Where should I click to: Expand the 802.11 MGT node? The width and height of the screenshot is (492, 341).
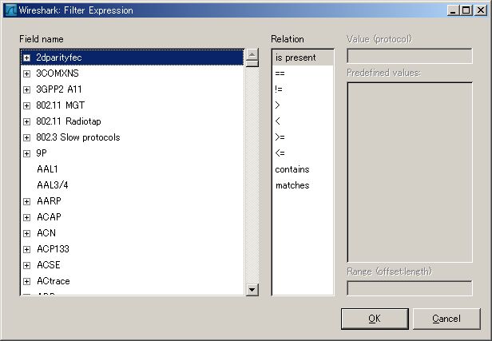(26, 105)
